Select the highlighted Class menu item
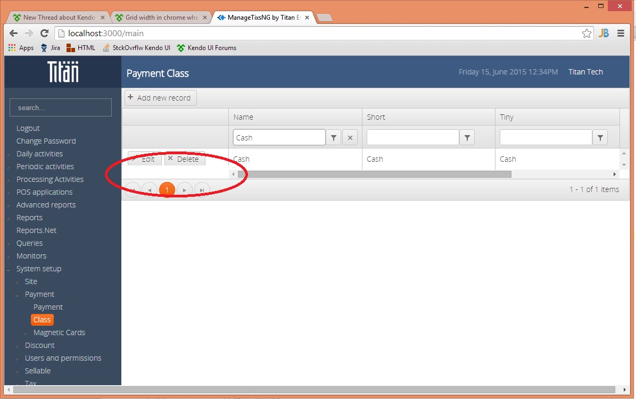The image size is (636, 399). pyautogui.click(x=42, y=320)
